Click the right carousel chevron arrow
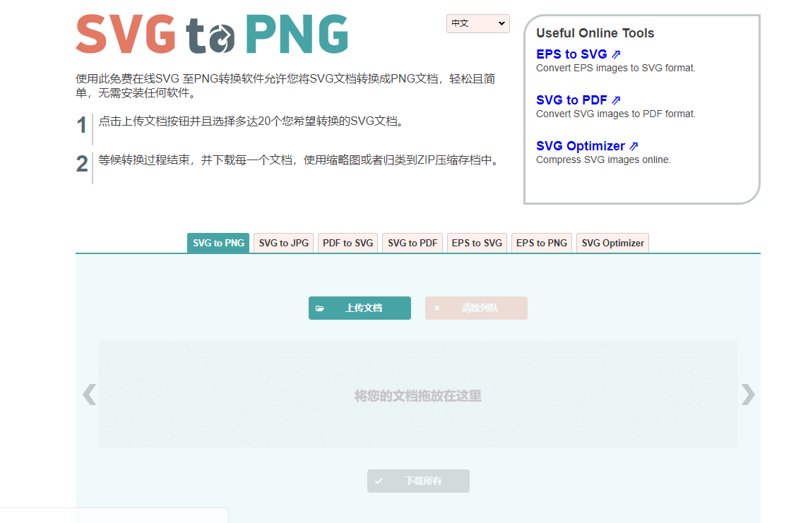 (x=747, y=394)
